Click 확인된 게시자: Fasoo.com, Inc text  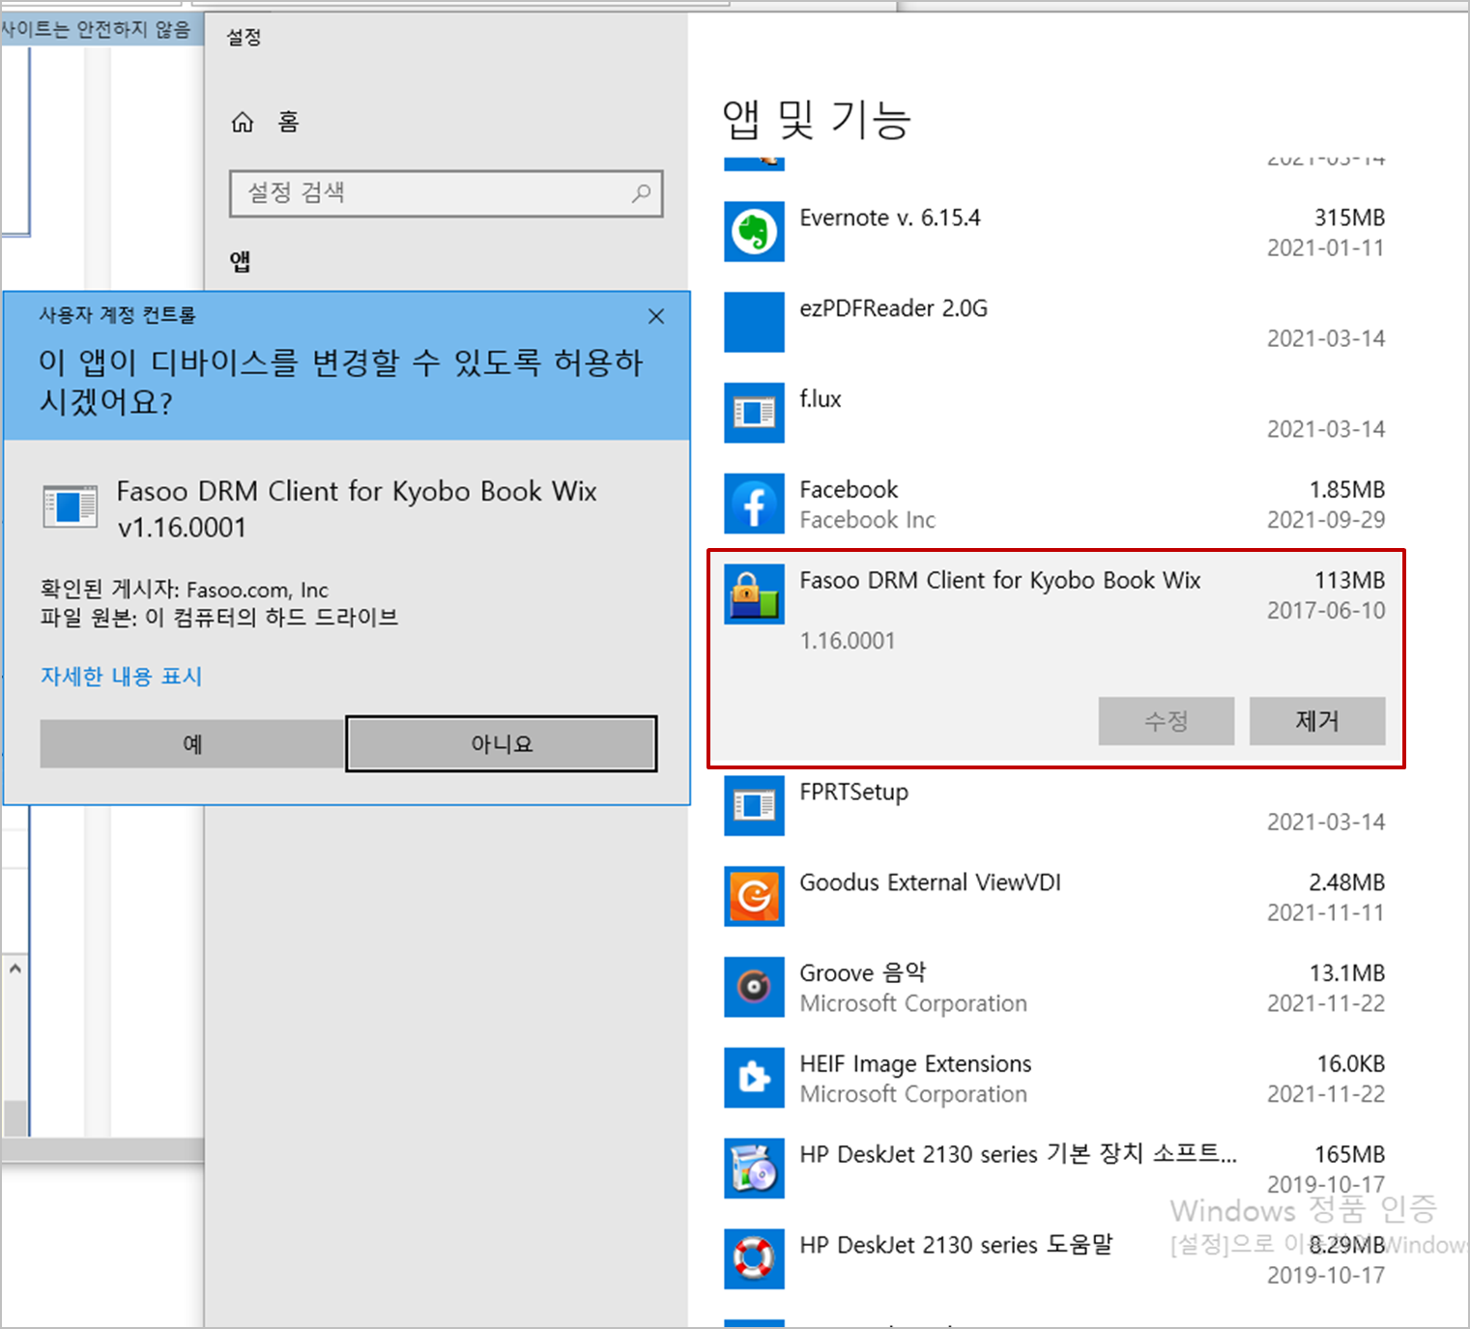pyautogui.click(x=184, y=590)
